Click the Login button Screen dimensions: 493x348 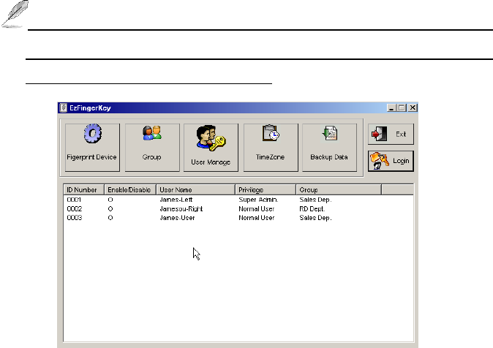391,161
